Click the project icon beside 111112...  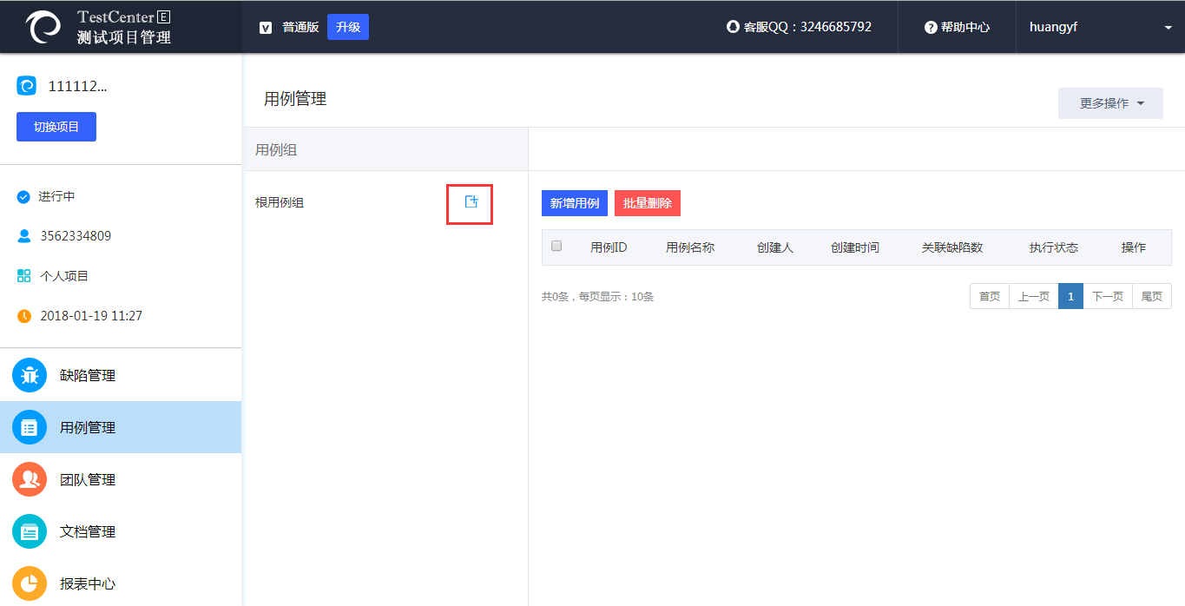tap(27, 86)
